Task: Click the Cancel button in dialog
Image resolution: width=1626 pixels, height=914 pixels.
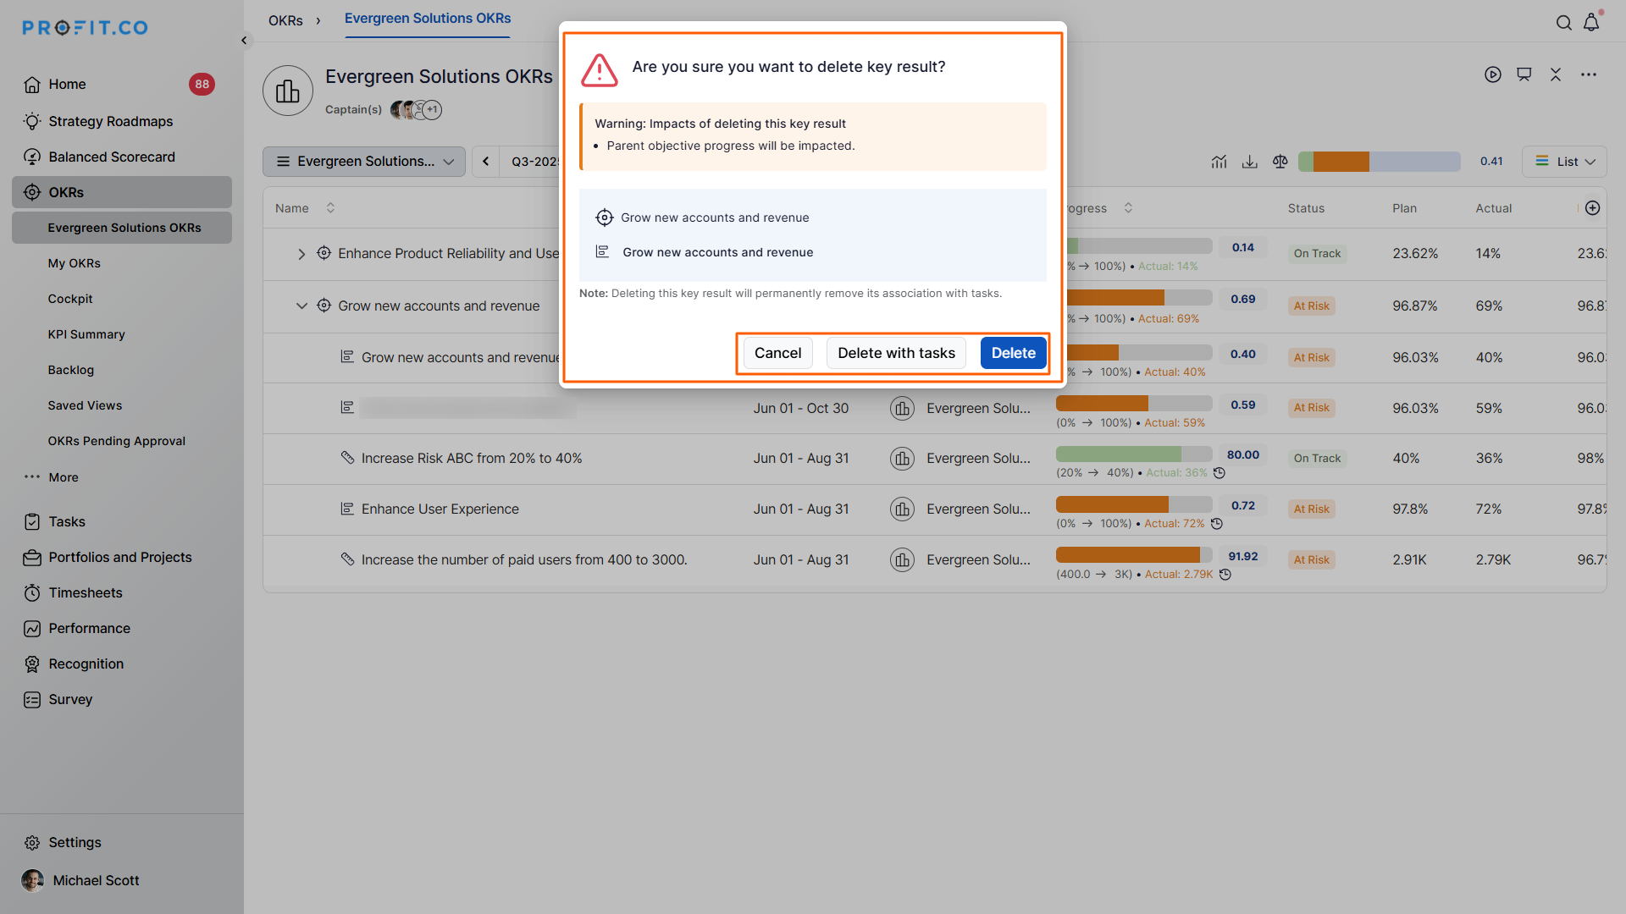Action: [x=777, y=353]
